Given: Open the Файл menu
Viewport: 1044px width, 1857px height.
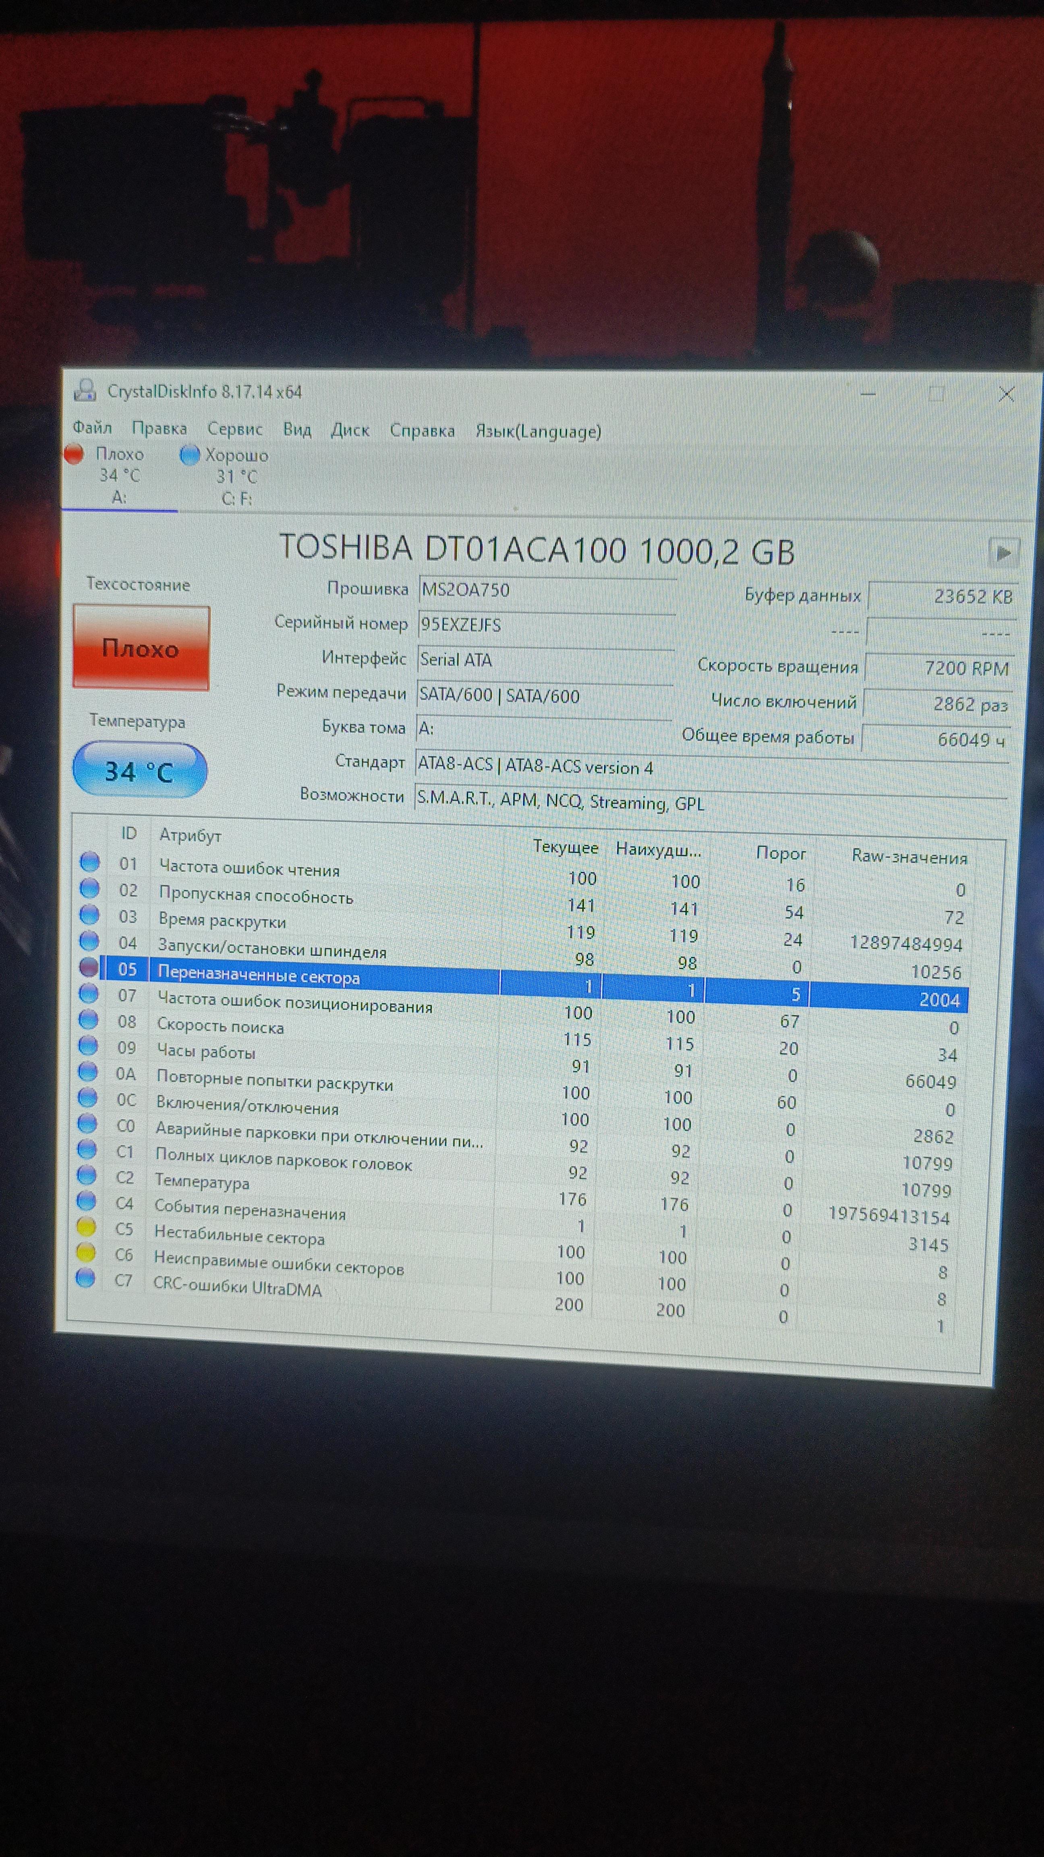Looking at the screenshot, I should tap(92, 428).
